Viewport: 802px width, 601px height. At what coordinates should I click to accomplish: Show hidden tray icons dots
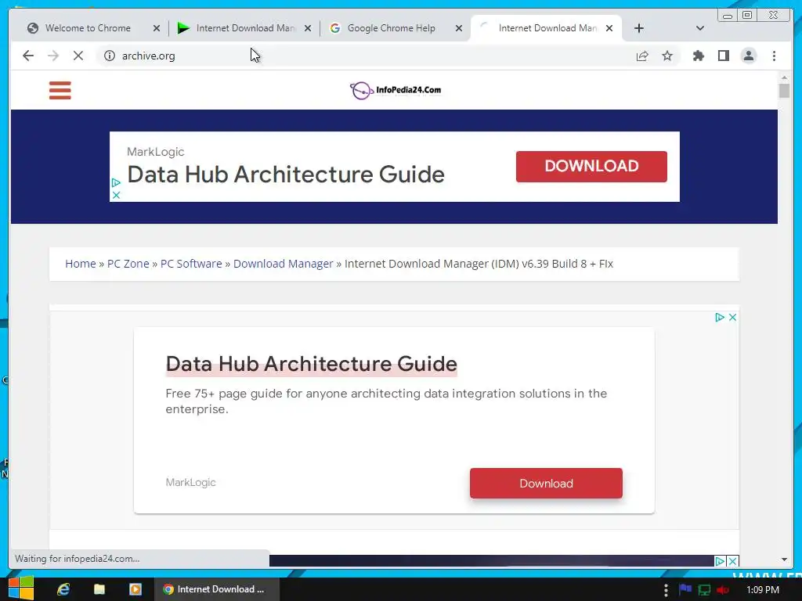pyautogui.click(x=666, y=590)
